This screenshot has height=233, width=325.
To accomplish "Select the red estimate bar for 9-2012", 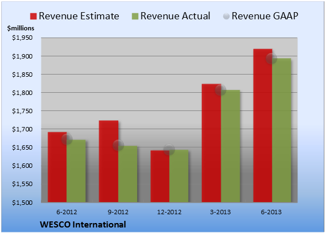I will 108,161.
